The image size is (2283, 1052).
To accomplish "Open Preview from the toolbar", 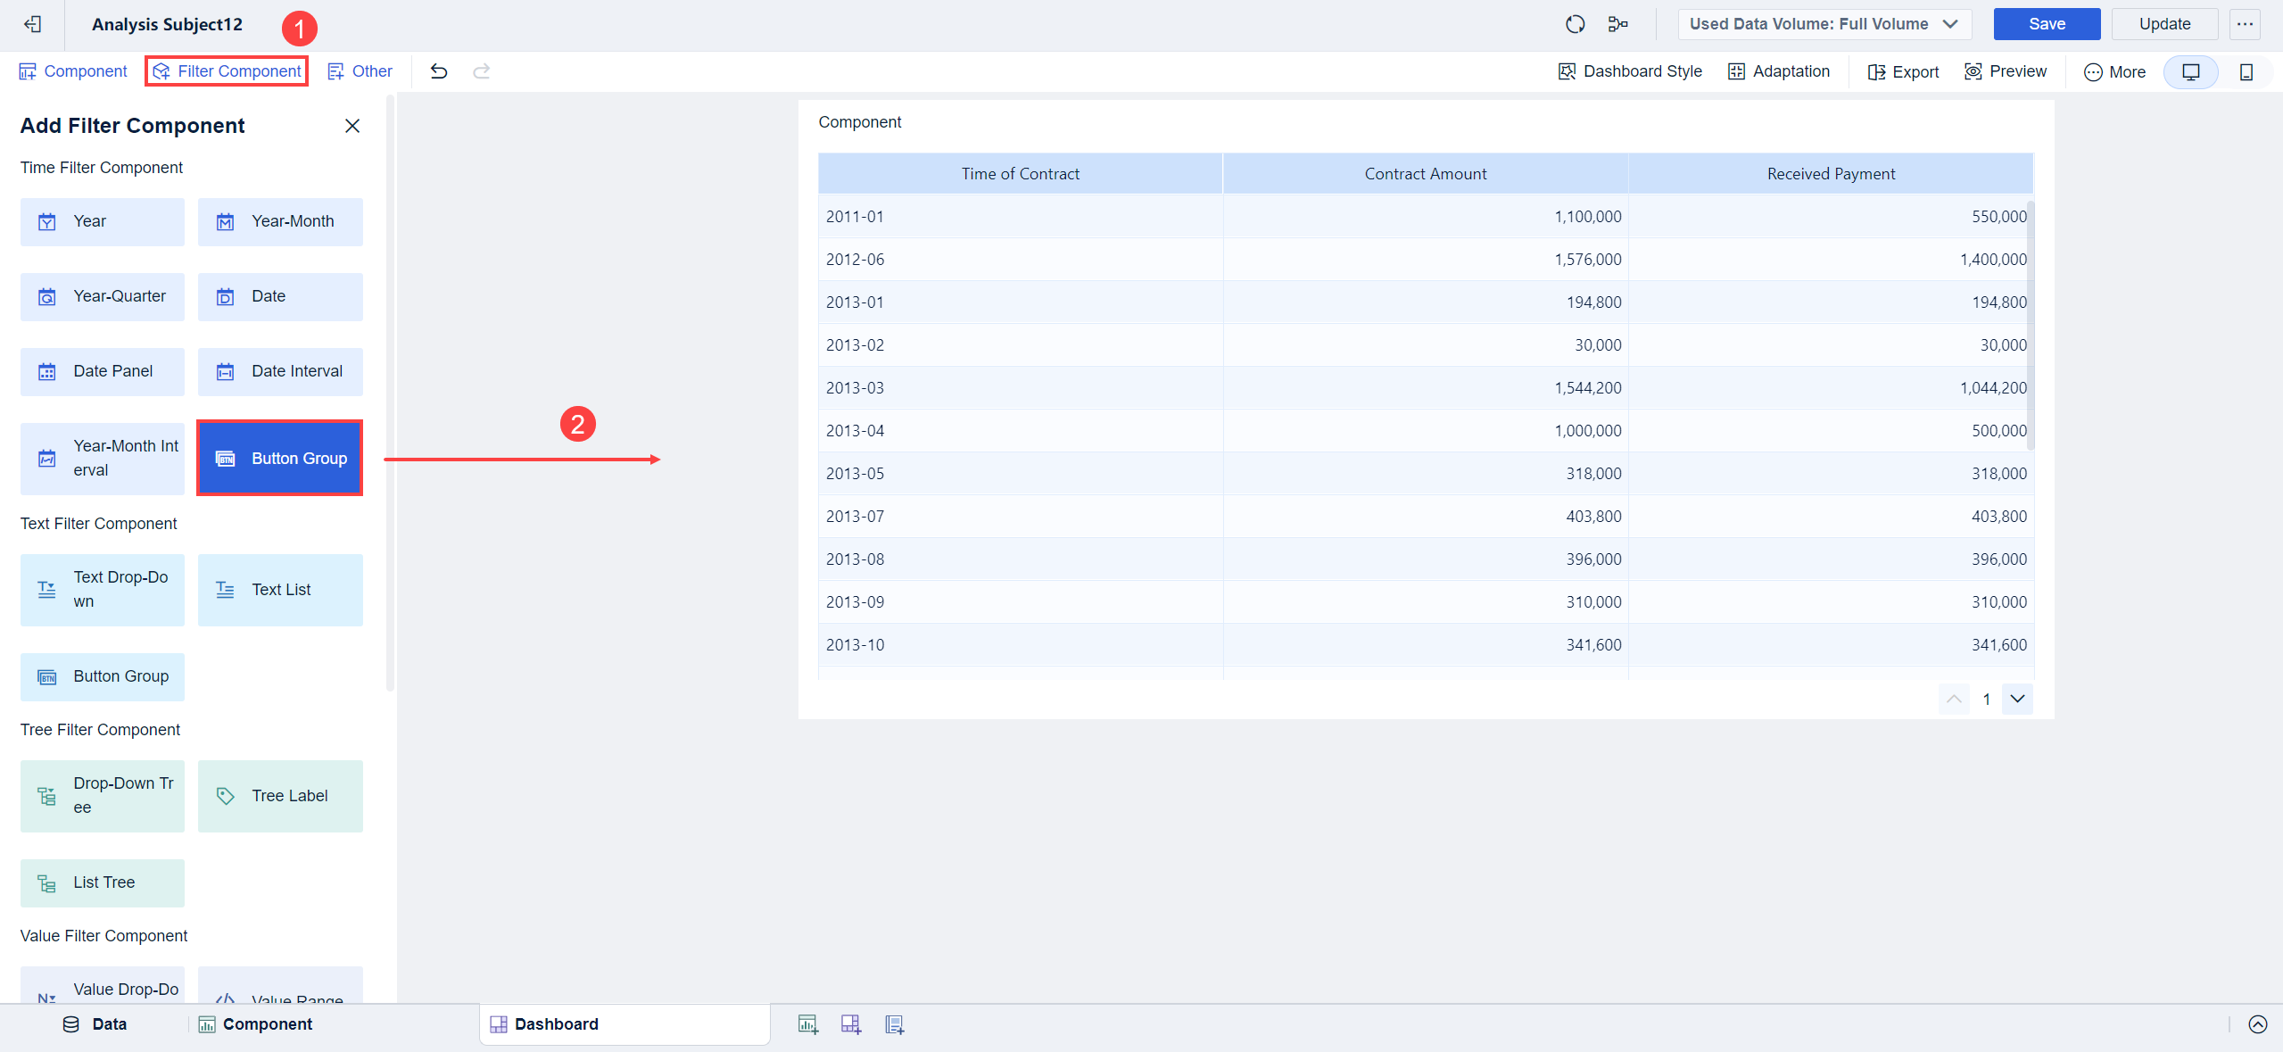I will (2005, 71).
